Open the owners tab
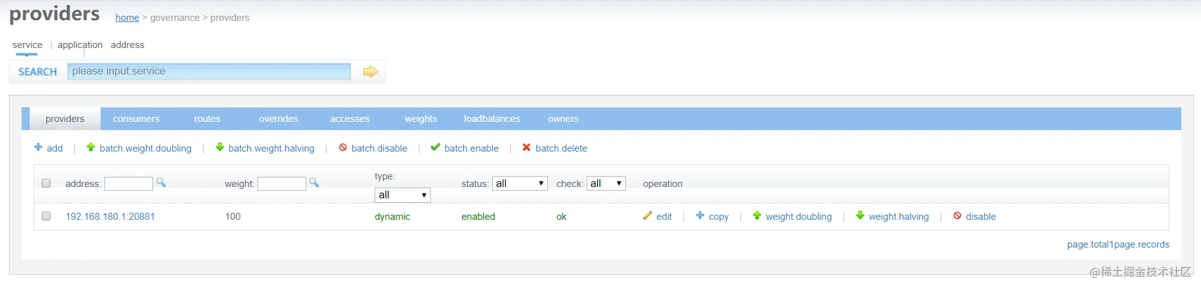This screenshot has width=1201, height=288. (x=563, y=119)
